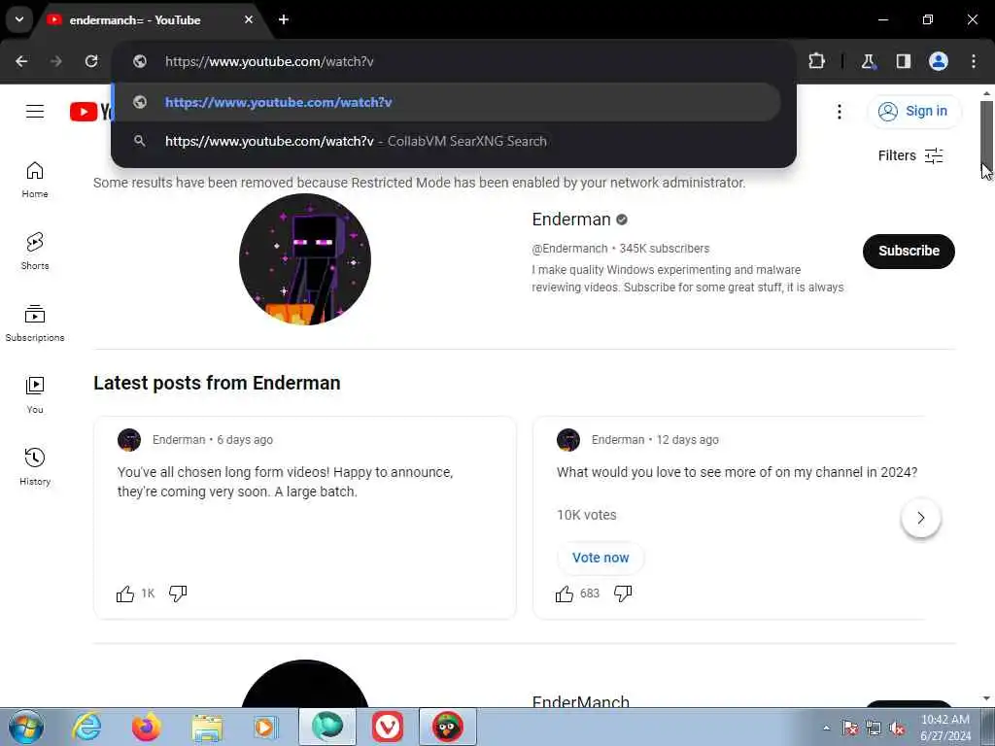Screen dimensions: 995x746
Task: Click the muted volume tray icon
Action: pyautogui.click(x=897, y=728)
